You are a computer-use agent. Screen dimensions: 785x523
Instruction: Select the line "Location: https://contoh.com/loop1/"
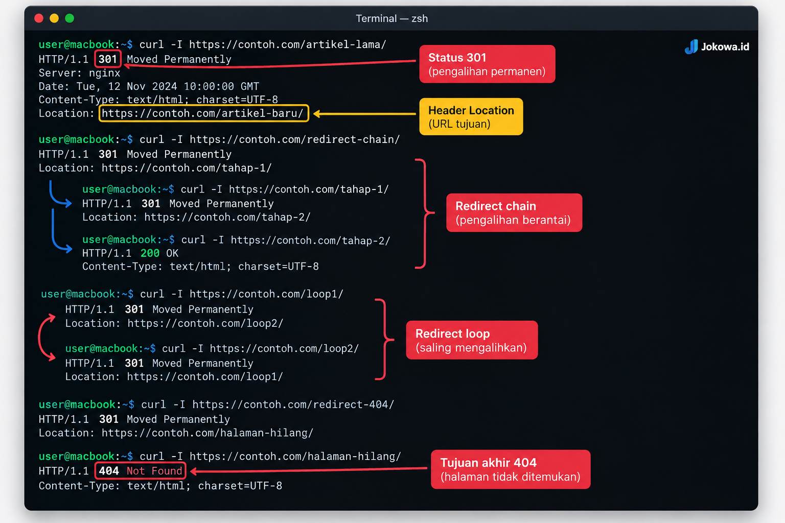tap(174, 376)
